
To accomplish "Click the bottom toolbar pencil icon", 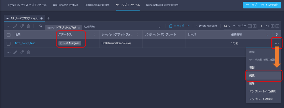I will [15, 52].
